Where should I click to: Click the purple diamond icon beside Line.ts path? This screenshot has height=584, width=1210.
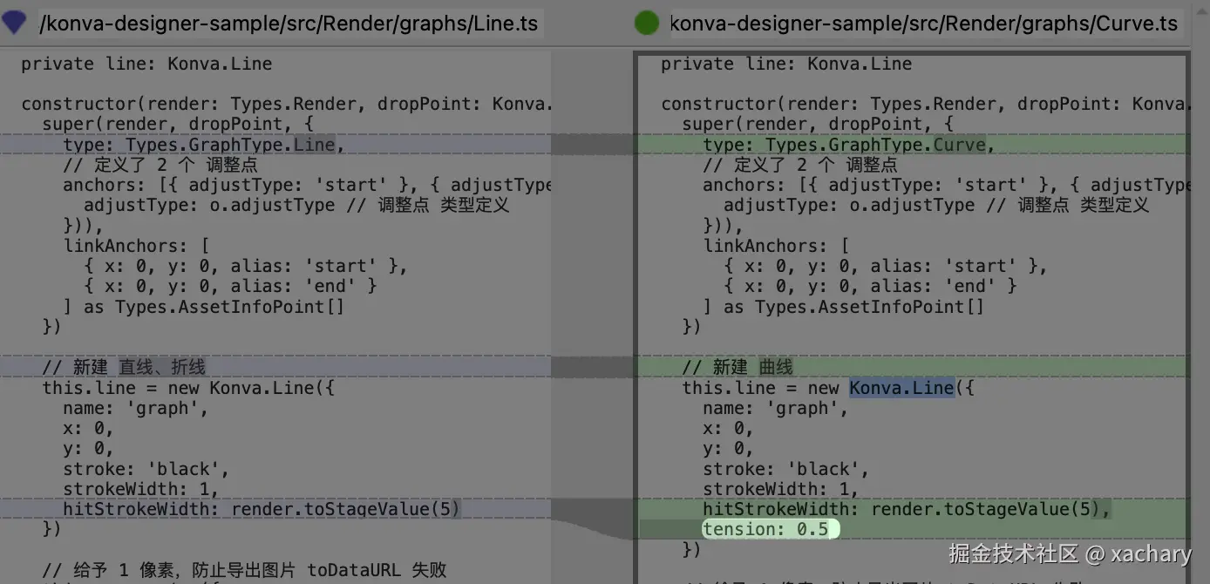(x=14, y=22)
